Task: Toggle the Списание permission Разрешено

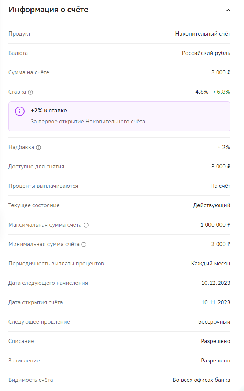Action: pos(216,341)
